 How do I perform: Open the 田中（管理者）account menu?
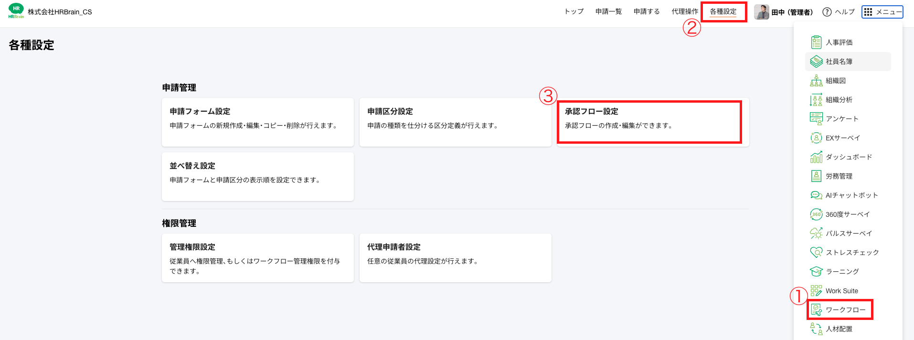784,12
